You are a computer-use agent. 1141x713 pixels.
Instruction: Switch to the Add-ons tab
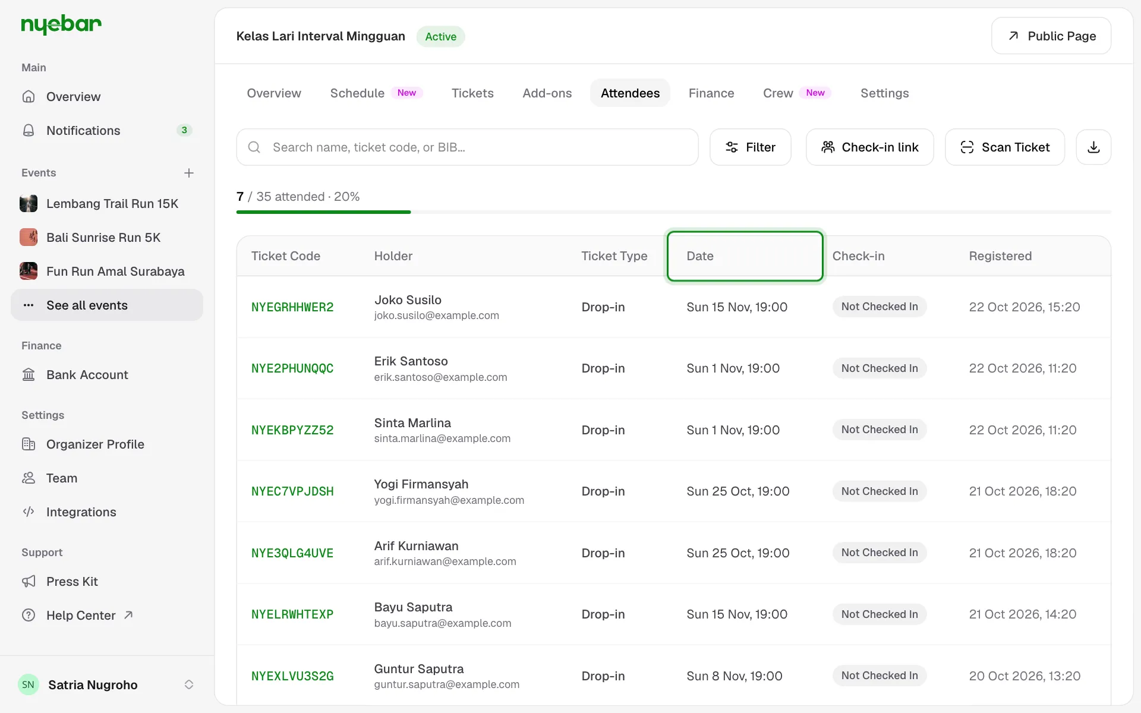tap(547, 93)
